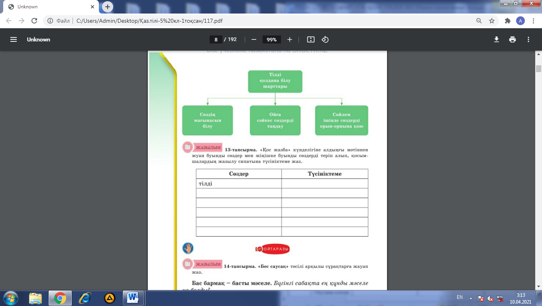Open the Action Center flag icon
Viewport: 542px width, 306px height.
coord(481,298)
